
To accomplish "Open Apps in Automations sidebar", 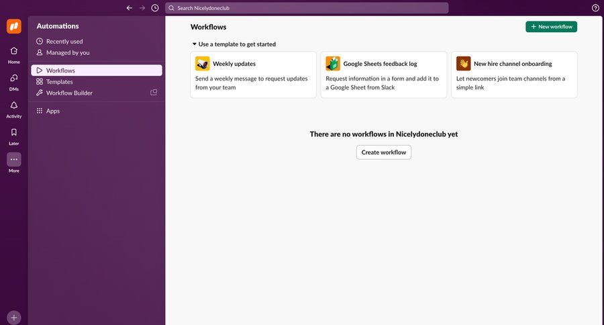I will (97, 111).
